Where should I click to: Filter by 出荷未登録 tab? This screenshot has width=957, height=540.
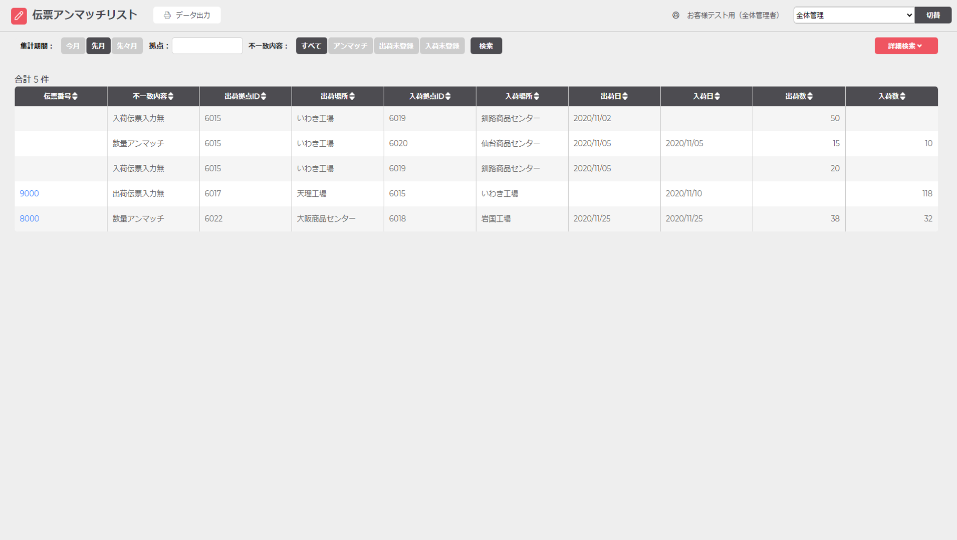396,46
